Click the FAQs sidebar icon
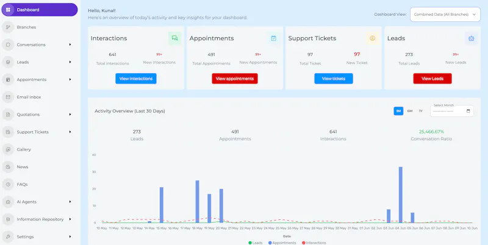 coord(8,184)
